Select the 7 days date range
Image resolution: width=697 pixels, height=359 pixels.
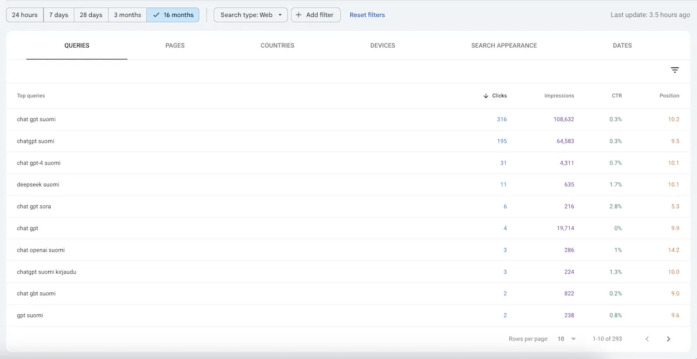point(58,15)
